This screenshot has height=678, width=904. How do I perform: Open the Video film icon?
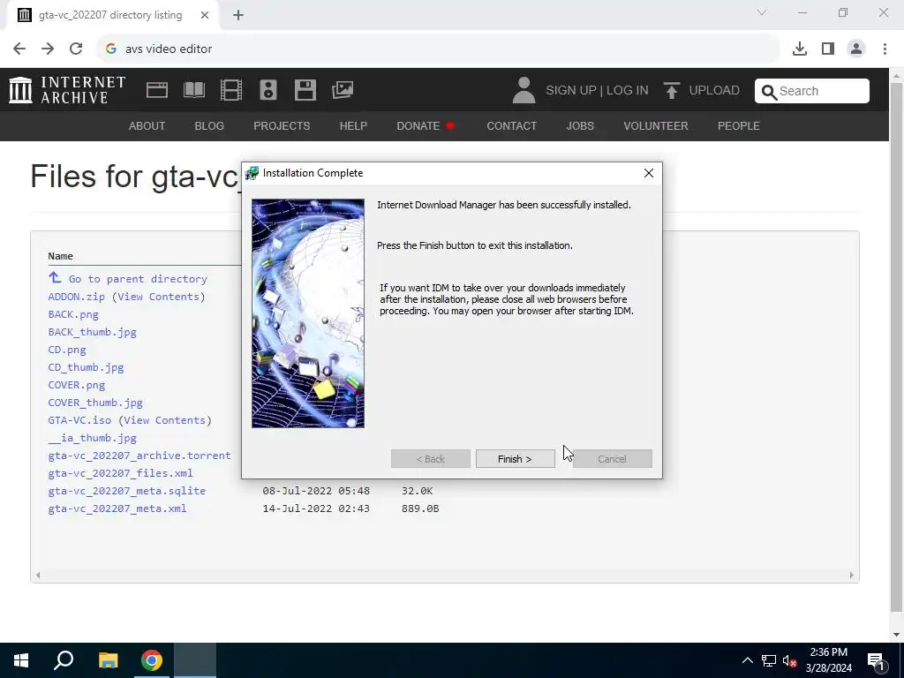tap(231, 90)
